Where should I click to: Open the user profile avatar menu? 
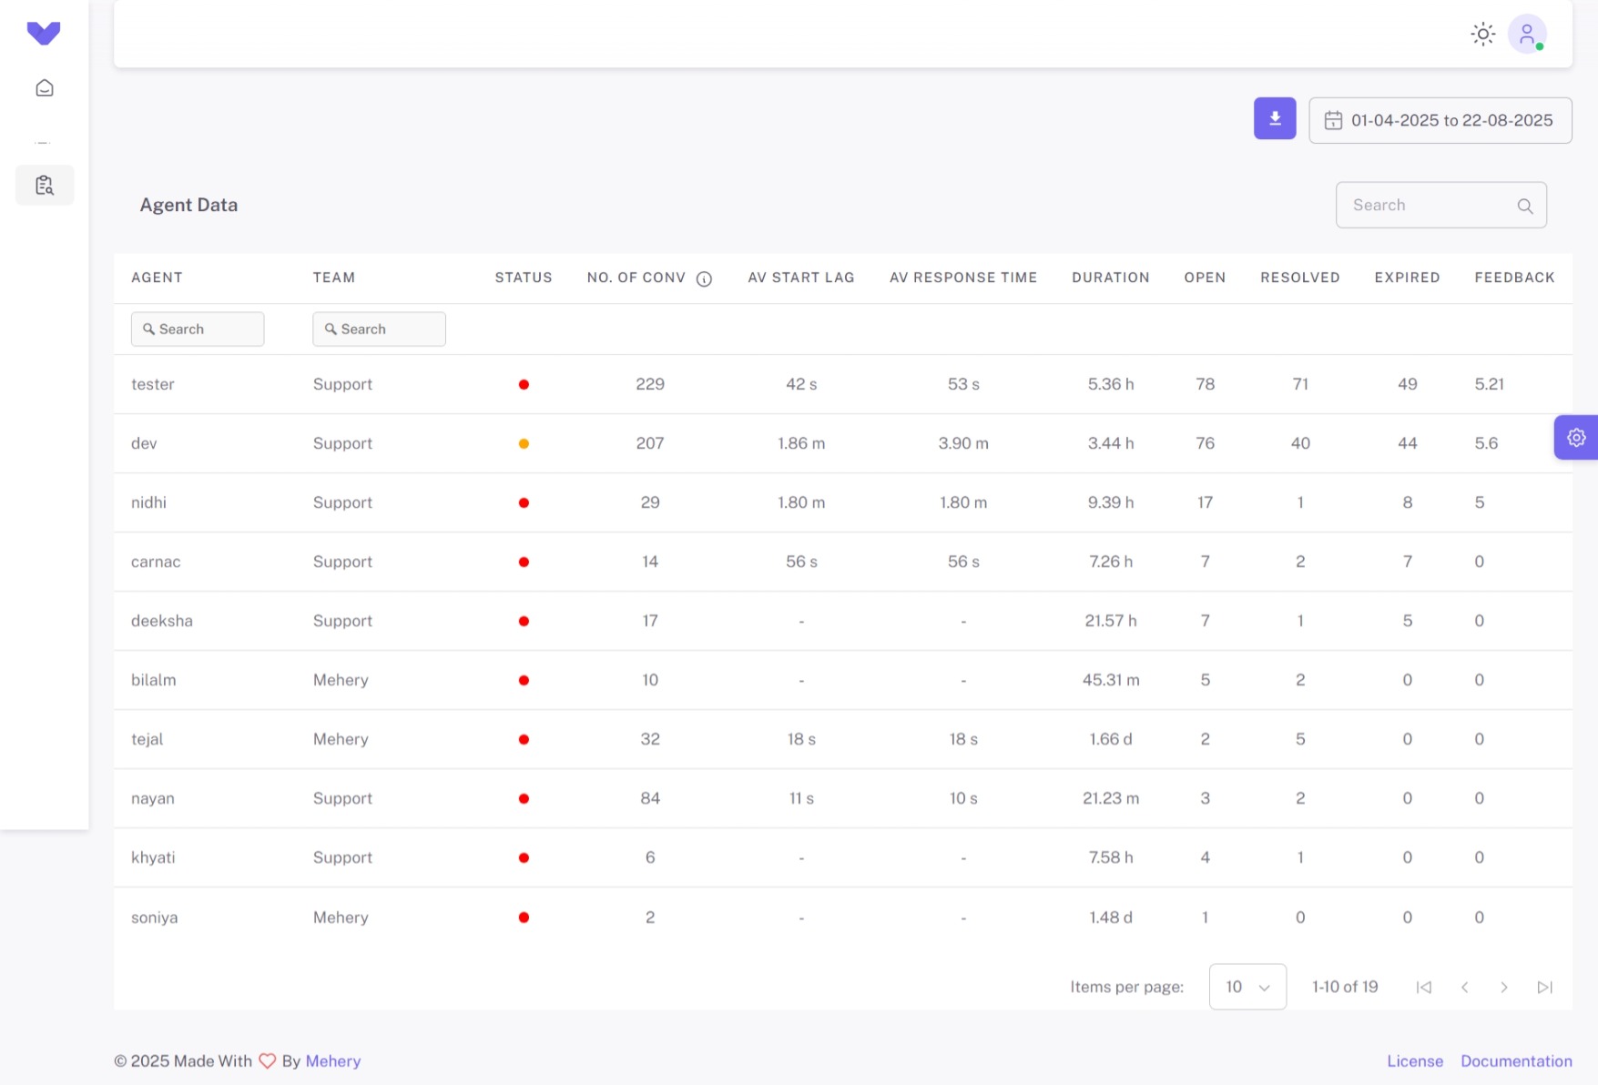[x=1526, y=33]
